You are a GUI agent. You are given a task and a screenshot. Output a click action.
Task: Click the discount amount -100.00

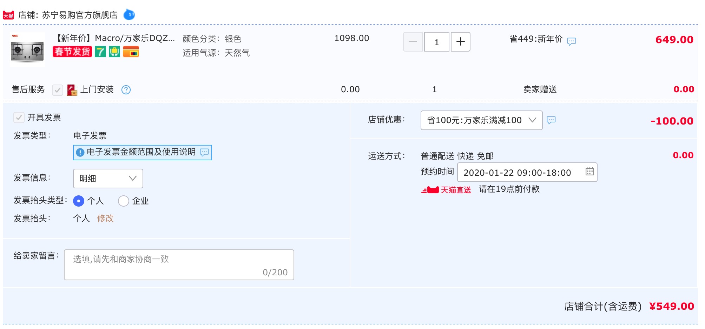pyautogui.click(x=672, y=121)
